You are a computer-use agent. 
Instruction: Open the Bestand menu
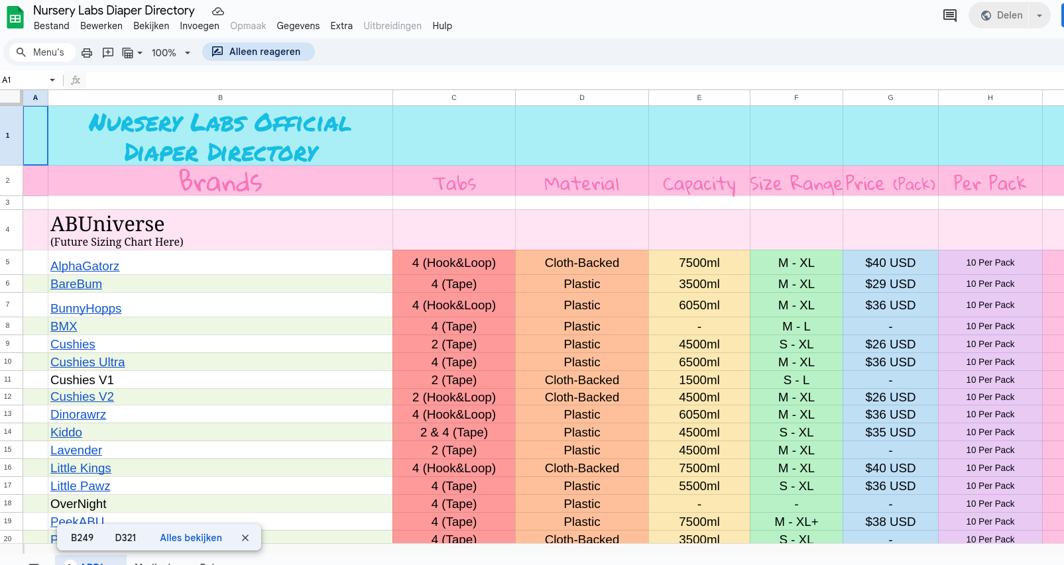[x=52, y=26]
